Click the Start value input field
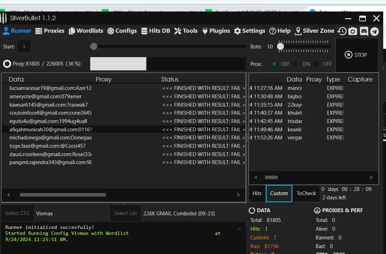Image resolution: width=386 pixels, height=254 pixels. 24,47
